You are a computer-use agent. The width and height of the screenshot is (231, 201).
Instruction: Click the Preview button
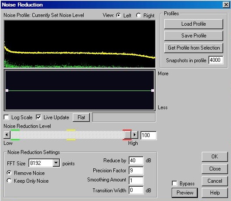point(185,193)
